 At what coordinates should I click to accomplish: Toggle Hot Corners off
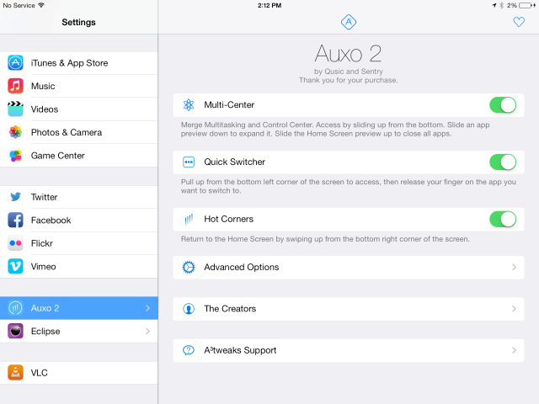(x=503, y=219)
